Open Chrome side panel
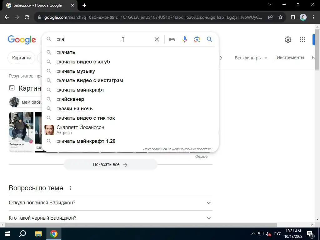The image size is (320, 240). coord(293,17)
